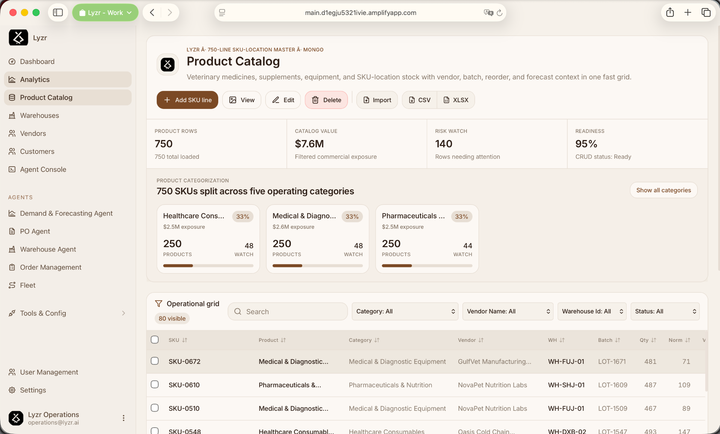Go to Warehouses section
This screenshot has height=434, width=720.
67,115
